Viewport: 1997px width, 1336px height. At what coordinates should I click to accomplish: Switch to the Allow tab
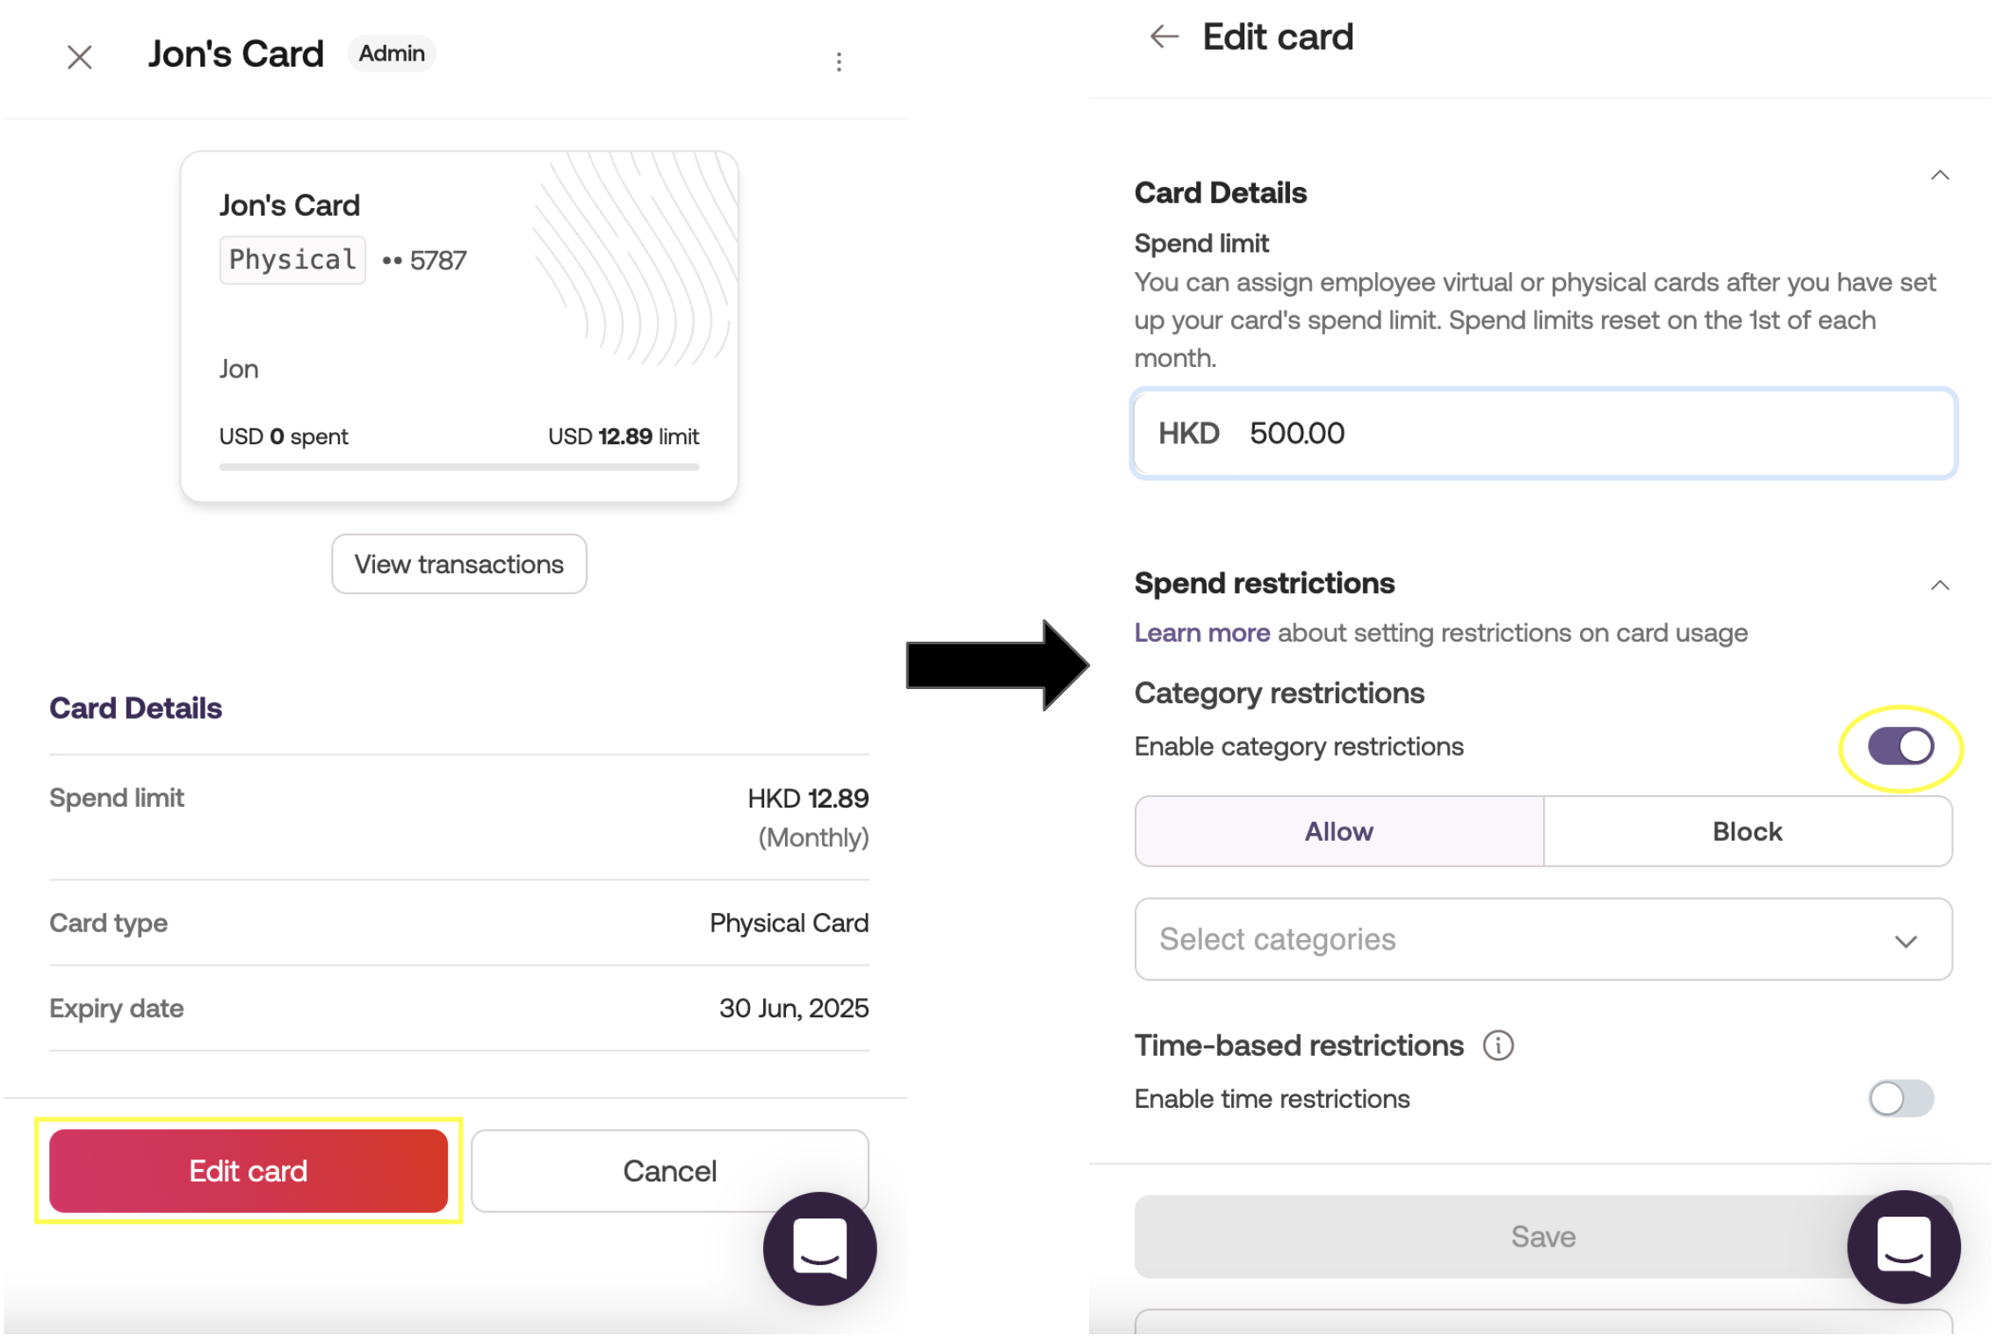(x=1338, y=831)
